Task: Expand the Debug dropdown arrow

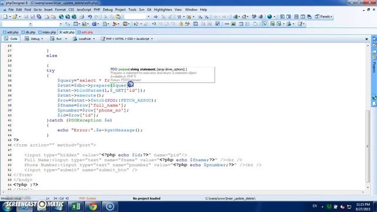Action: (42, 39)
